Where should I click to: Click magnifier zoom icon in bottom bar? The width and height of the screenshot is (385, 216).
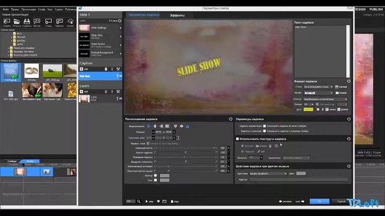139,202
